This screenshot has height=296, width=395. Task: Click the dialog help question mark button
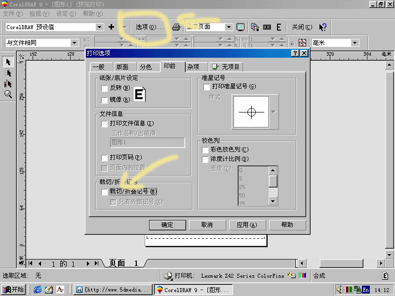tap(295, 53)
